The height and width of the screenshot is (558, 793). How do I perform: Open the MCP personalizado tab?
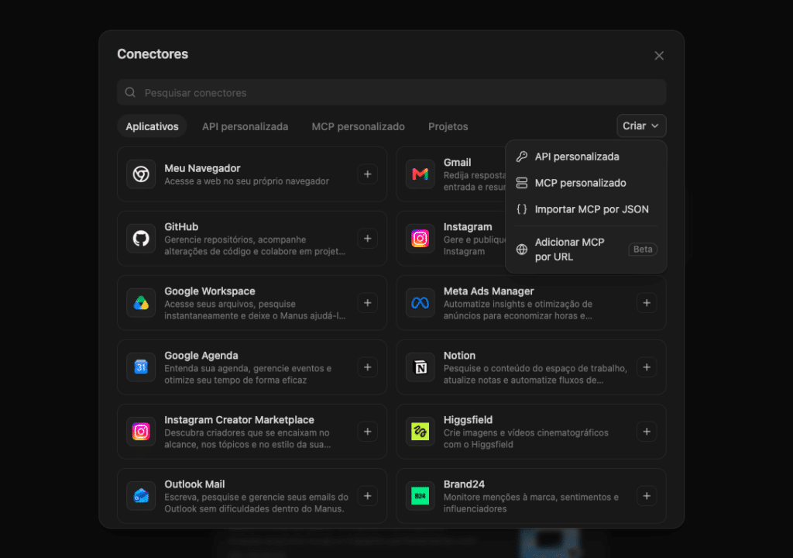tap(358, 126)
